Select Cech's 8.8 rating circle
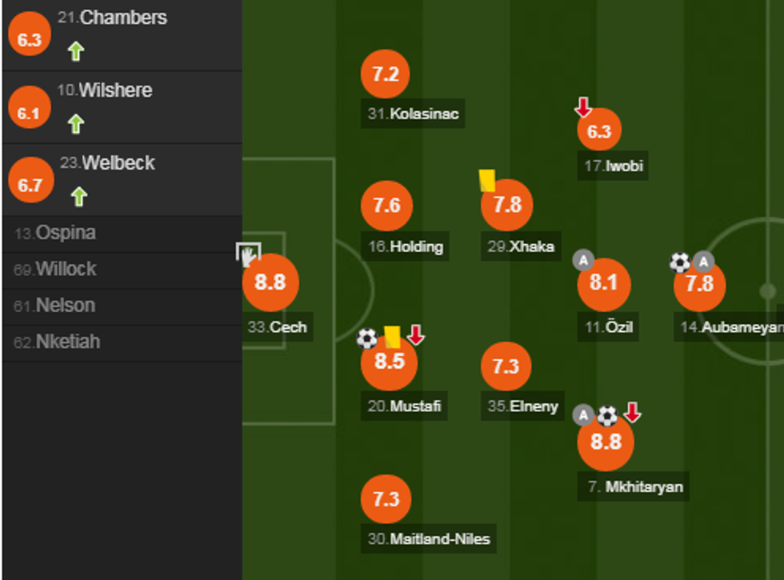Screen dimensions: 784x580 coord(270,282)
